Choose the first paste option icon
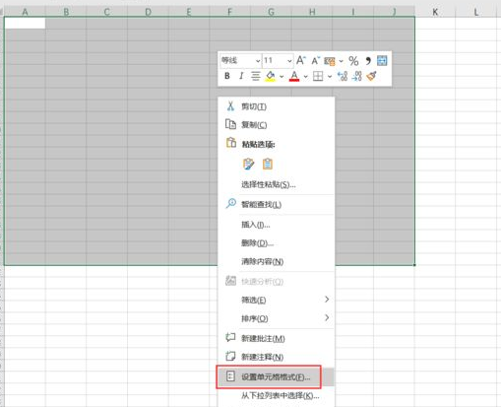501x407 pixels. pos(248,164)
